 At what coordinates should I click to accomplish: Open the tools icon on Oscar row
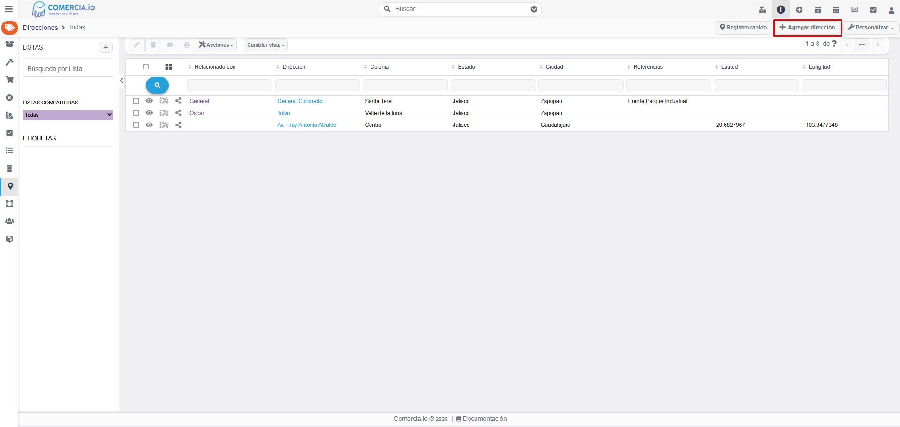click(164, 113)
